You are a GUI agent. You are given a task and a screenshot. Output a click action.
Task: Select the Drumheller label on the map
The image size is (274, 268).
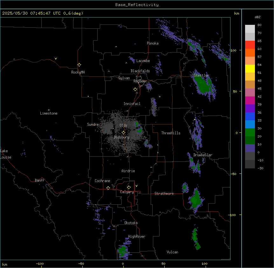coord(203,155)
